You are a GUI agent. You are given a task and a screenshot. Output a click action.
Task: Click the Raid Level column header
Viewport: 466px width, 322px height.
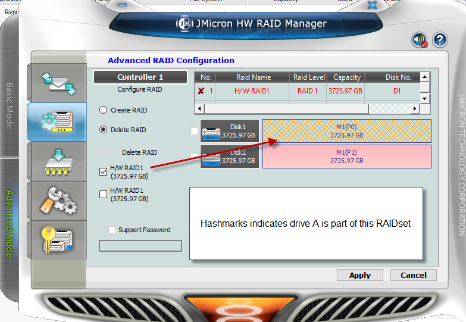click(308, 77)
